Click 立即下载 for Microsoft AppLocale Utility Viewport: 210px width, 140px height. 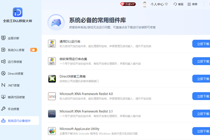(201, 131)
